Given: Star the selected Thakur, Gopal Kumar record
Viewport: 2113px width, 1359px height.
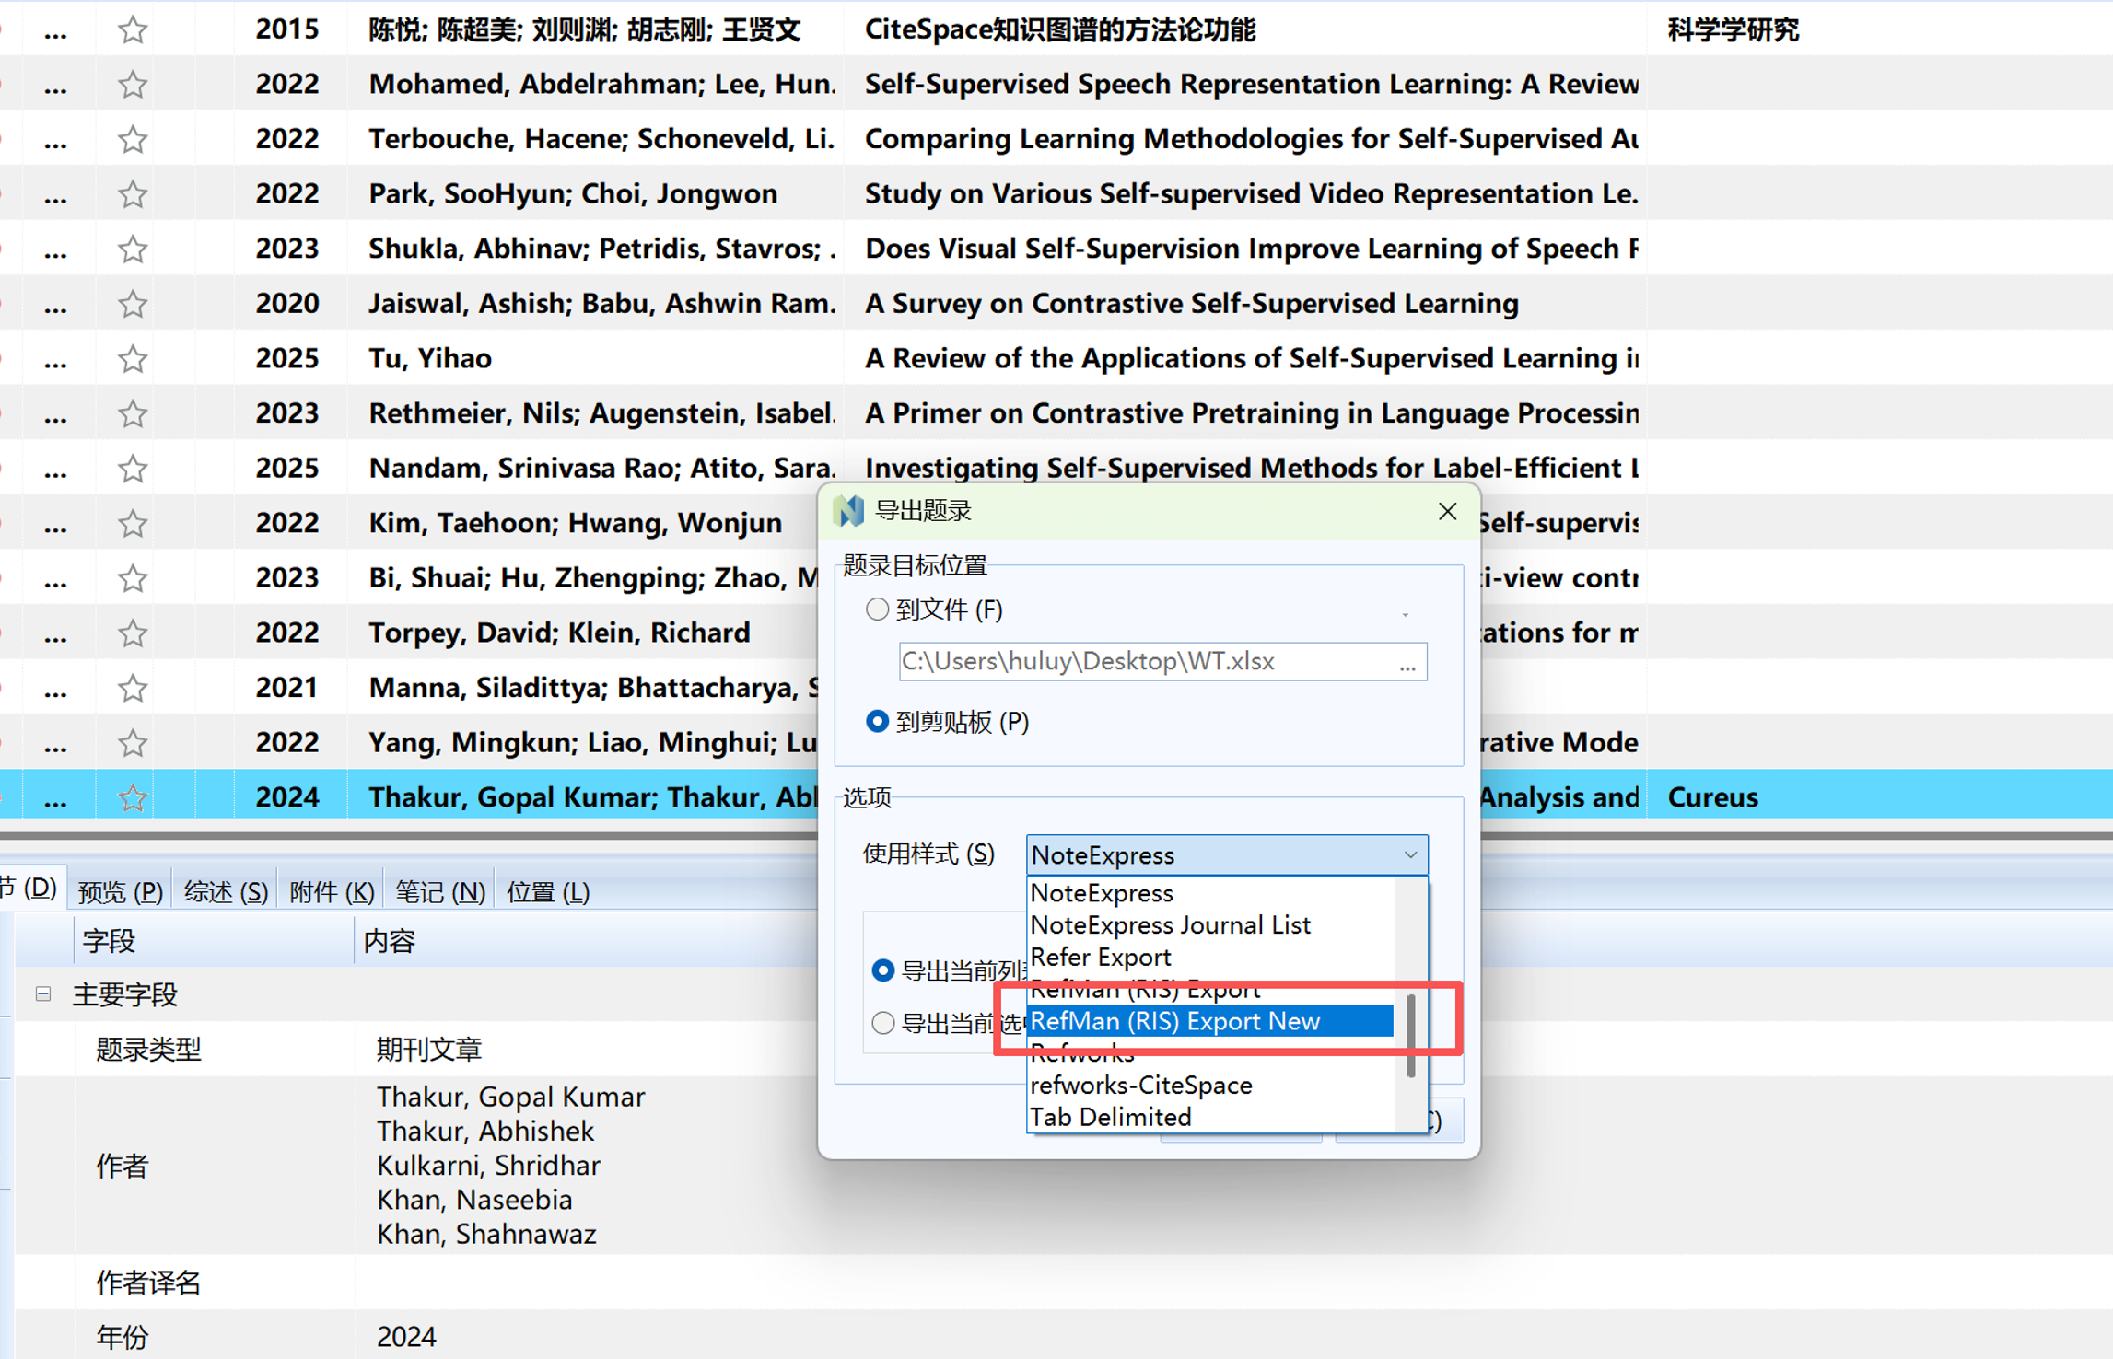Looking at the screenshot, I should 133,797.
